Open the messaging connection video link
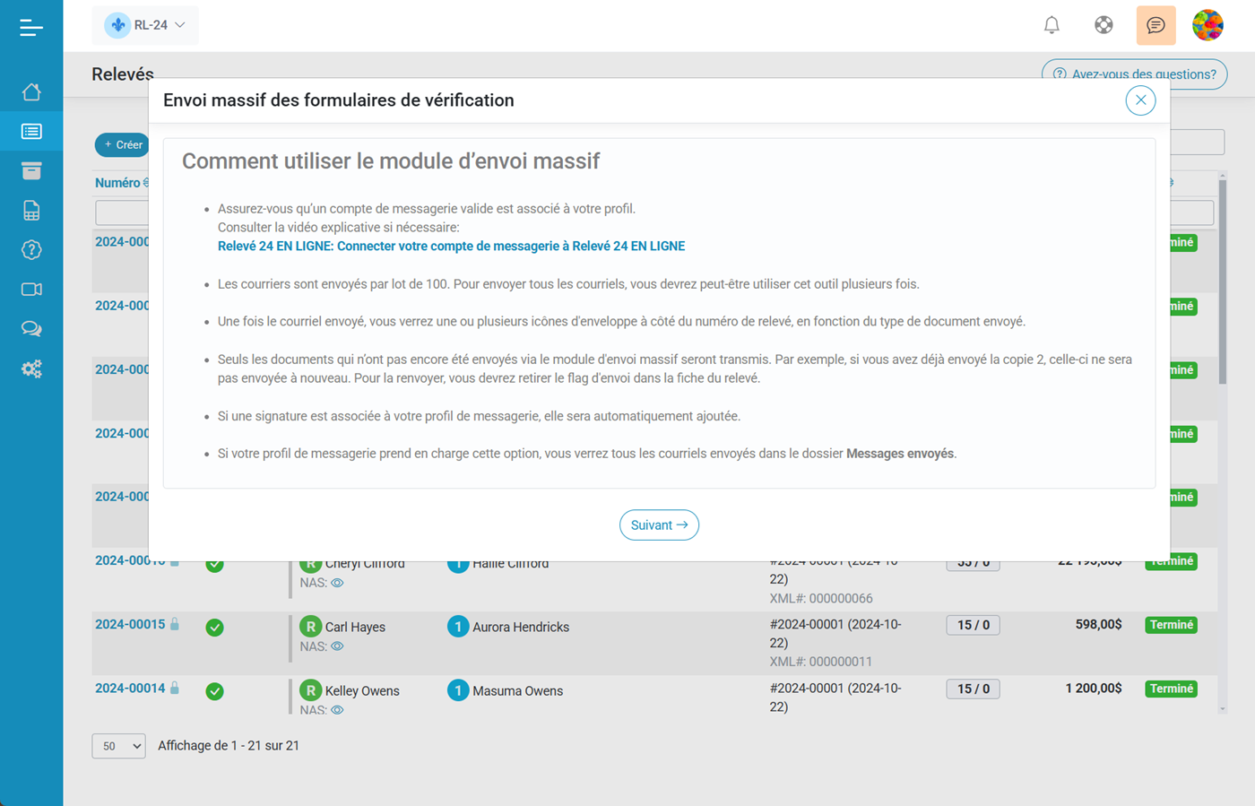The width and height of the screenshot is (1255, 806). 451,245
